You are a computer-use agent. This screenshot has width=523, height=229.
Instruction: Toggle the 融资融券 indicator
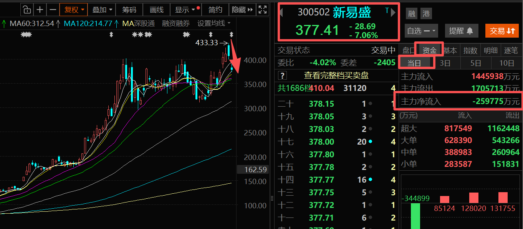175,23
